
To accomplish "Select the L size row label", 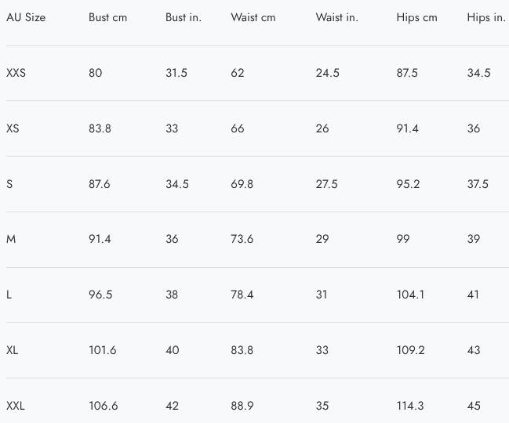I will coord(9,295).
